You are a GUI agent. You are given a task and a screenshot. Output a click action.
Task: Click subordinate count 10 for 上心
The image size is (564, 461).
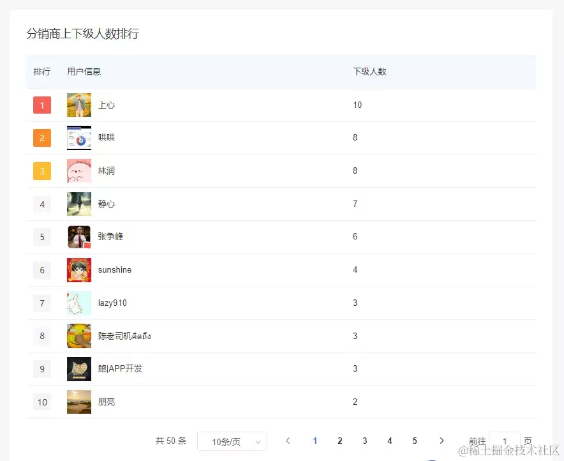(x=357, y=105)
